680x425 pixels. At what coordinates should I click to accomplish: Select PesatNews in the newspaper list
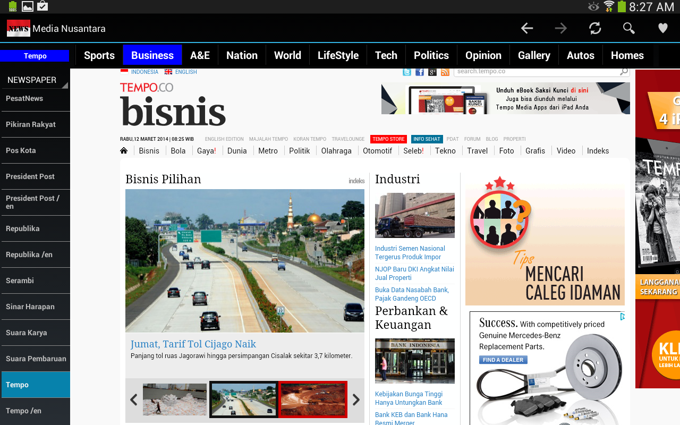coord(35,99)
